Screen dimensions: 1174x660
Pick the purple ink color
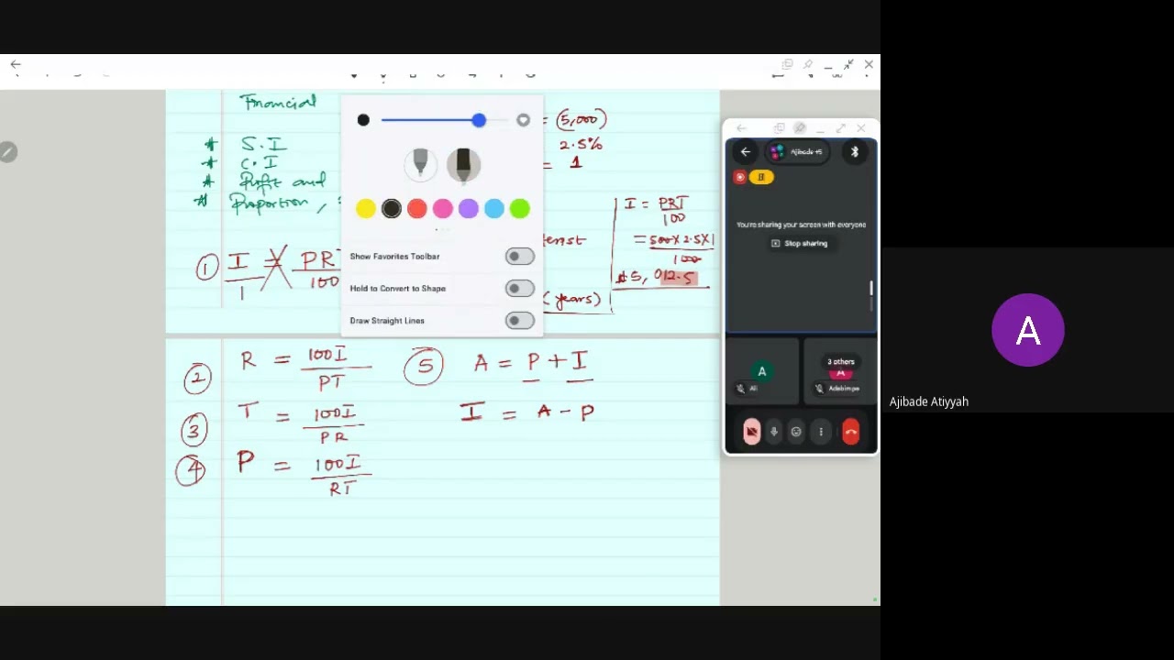point(468,209)
